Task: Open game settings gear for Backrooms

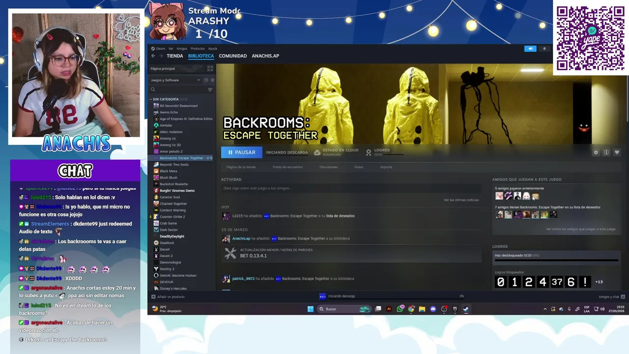Action: (596, 152)
